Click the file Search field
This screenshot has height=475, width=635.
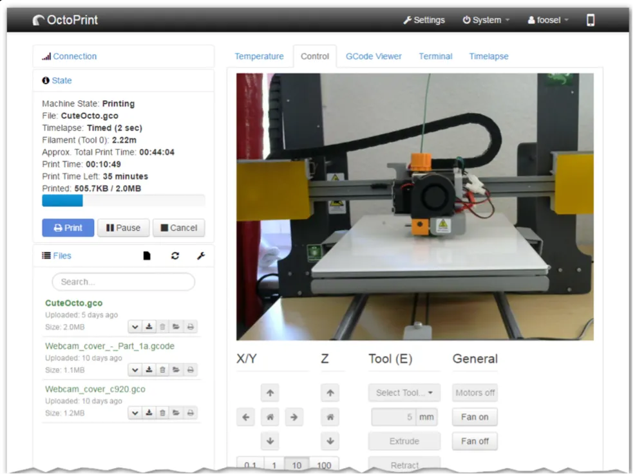tap(123, 282)
